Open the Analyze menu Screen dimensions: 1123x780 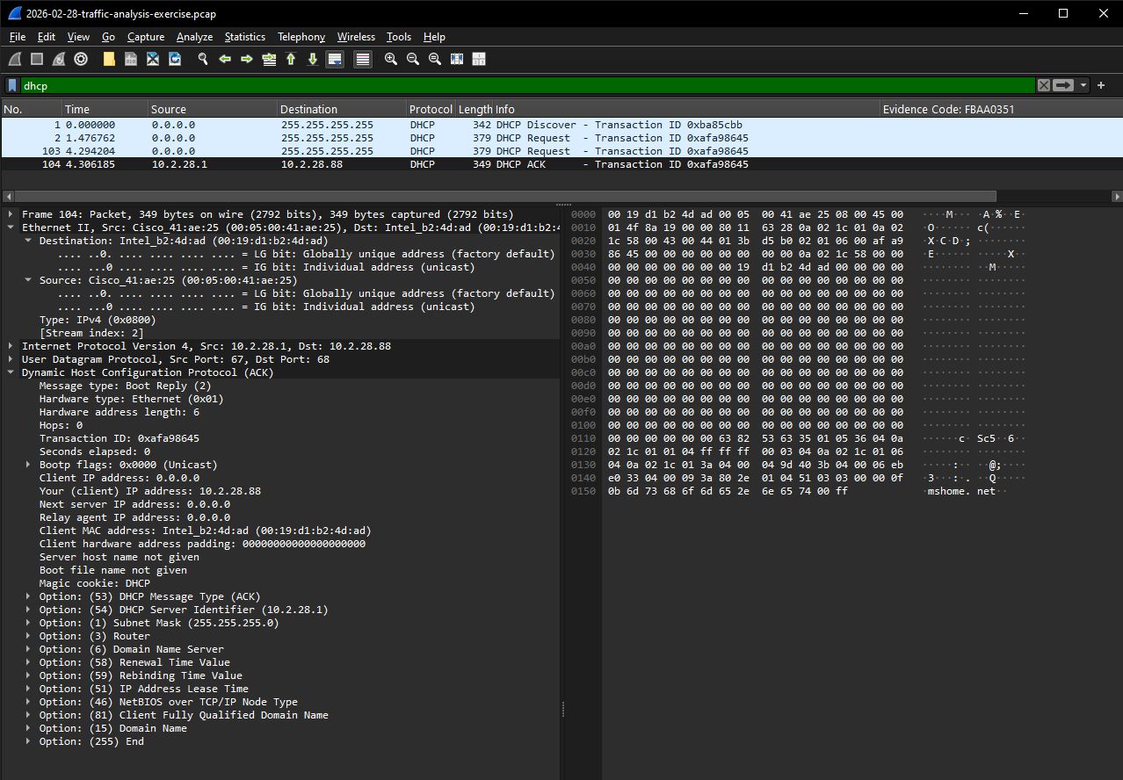(x=194, y=37)
